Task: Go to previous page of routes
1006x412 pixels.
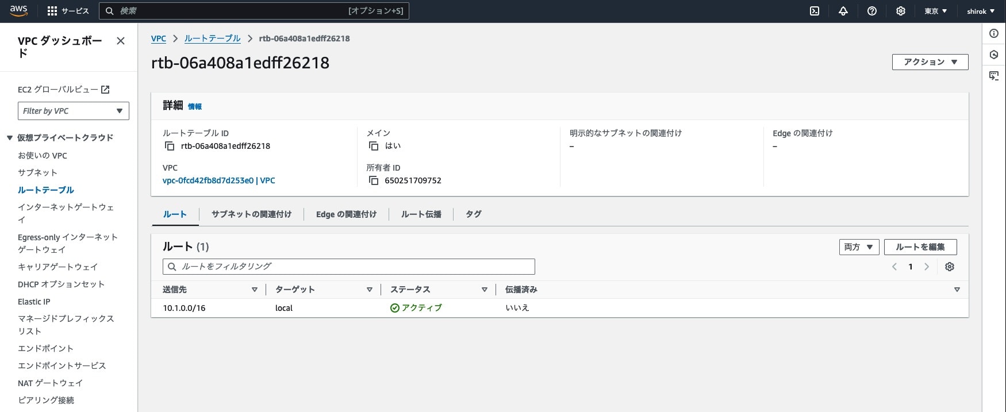Action: tap(894, 267)
